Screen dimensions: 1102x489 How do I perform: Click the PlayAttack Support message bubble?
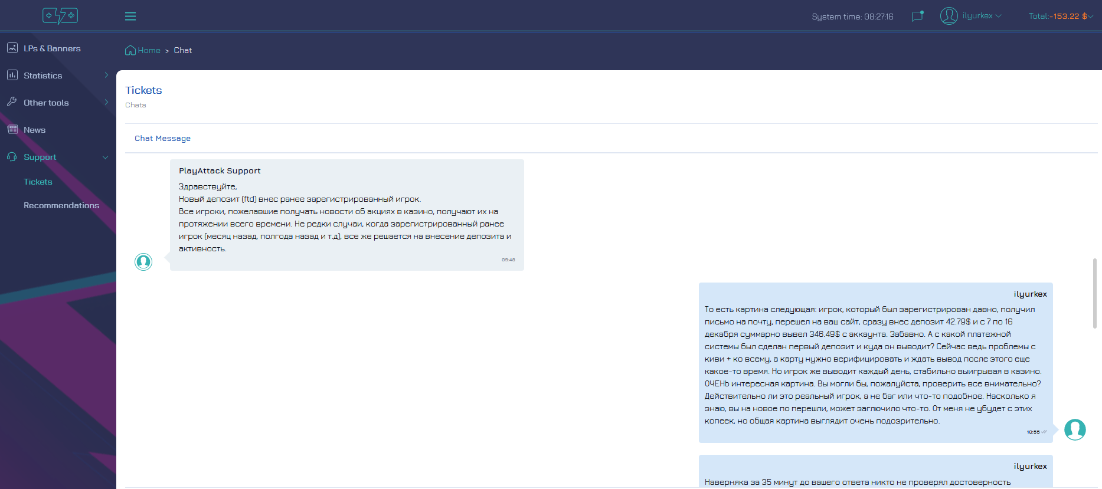[x=347, y=215]
